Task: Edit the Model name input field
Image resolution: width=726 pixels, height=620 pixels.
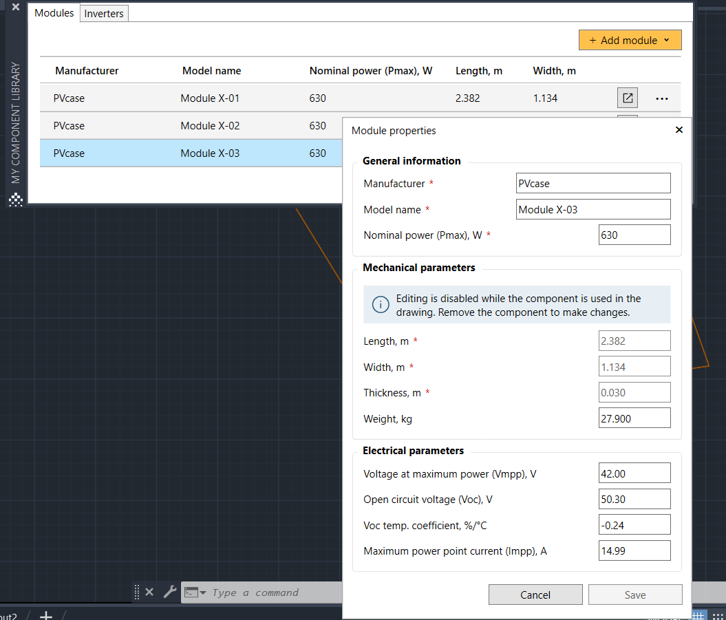Action: (x=593, y=209)
